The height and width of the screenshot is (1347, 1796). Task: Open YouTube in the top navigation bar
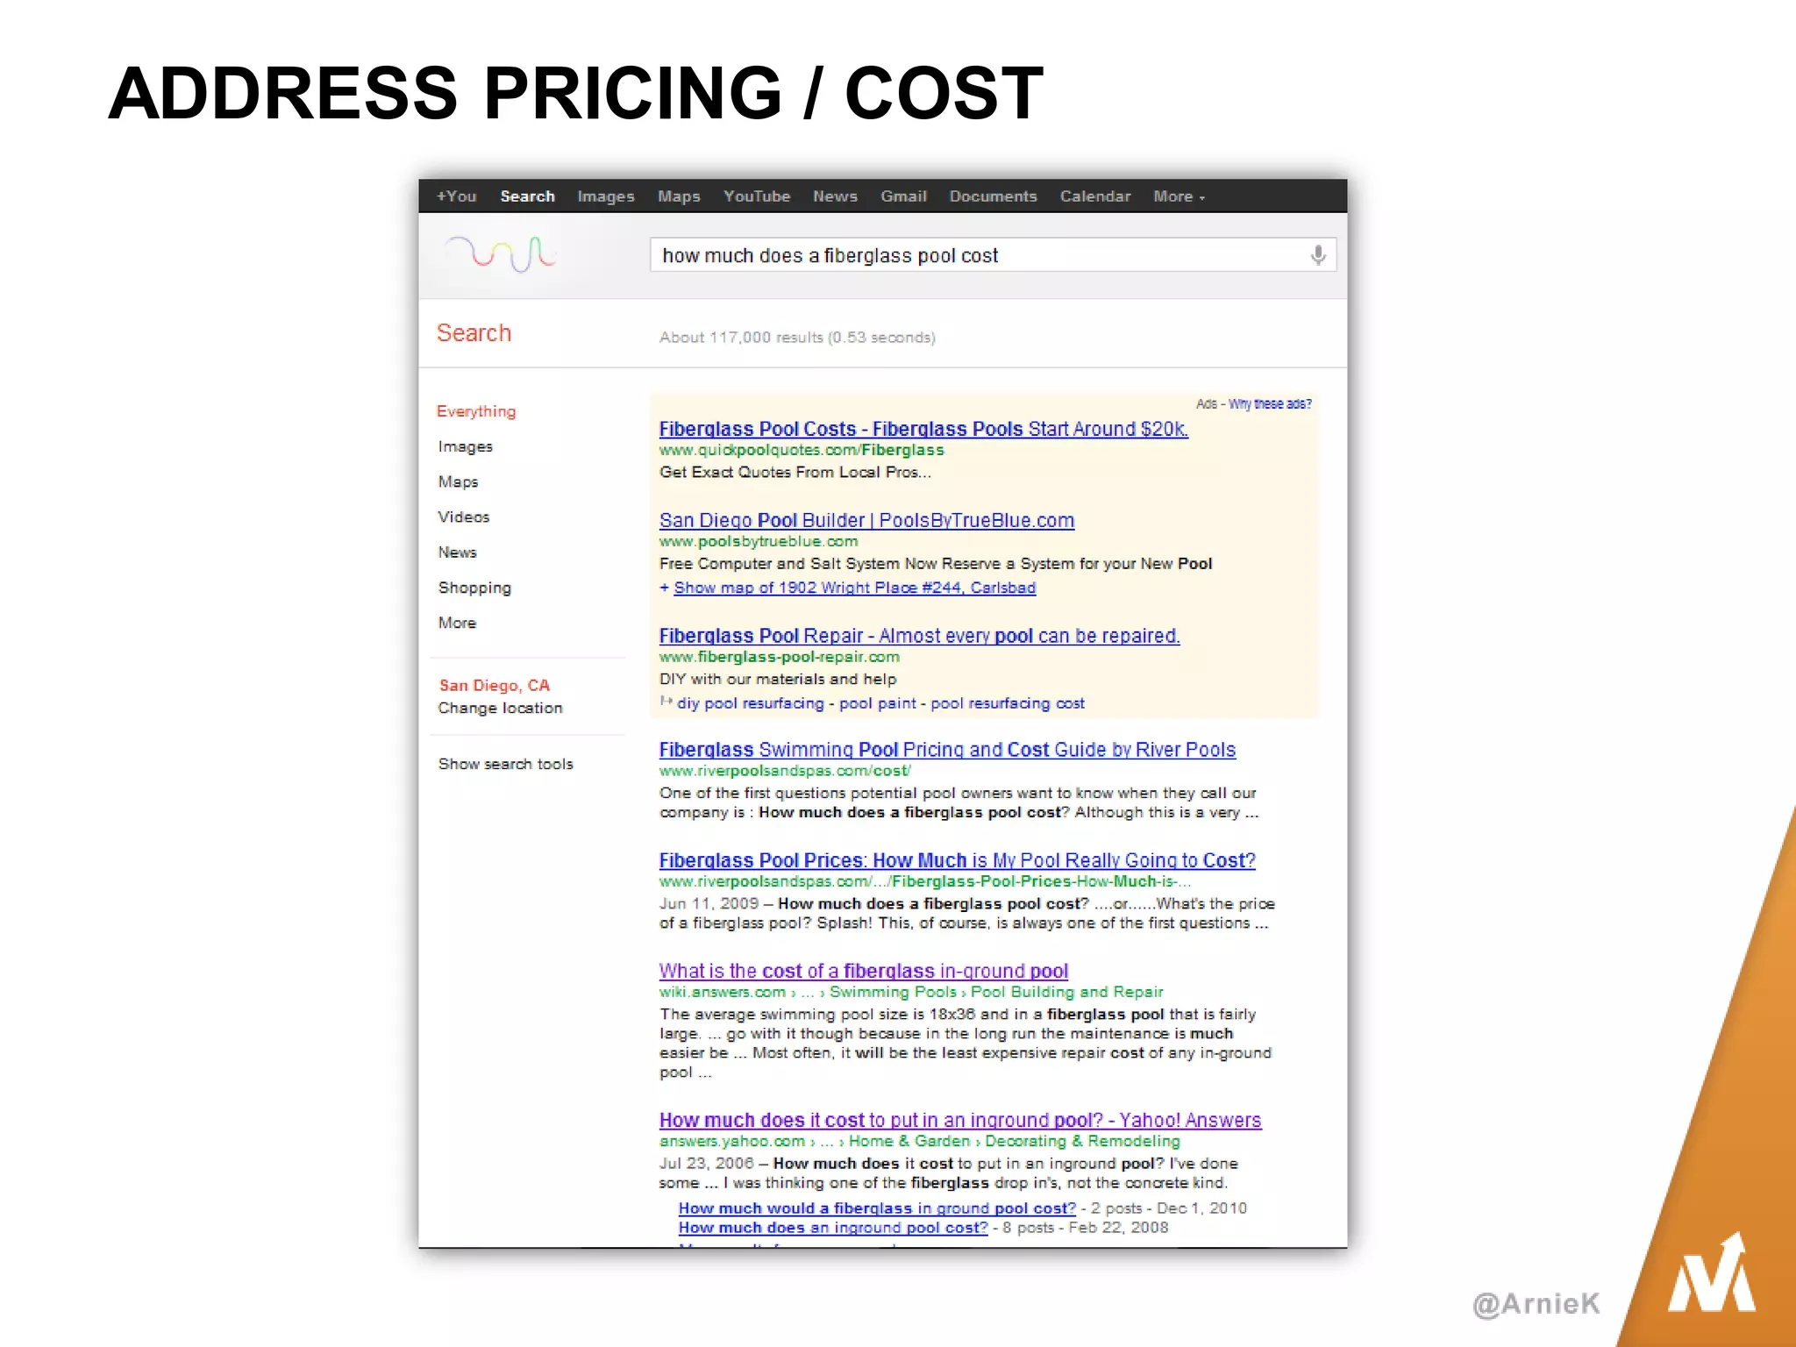[756, 196]
